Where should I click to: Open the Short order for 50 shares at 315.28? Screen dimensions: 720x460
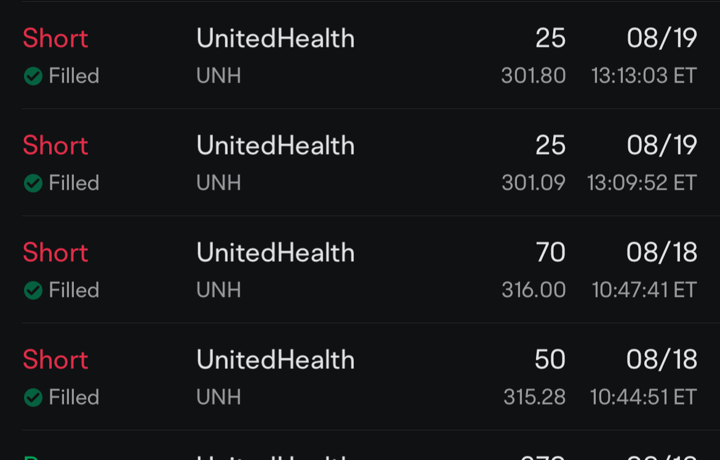[x=275, y=360]
